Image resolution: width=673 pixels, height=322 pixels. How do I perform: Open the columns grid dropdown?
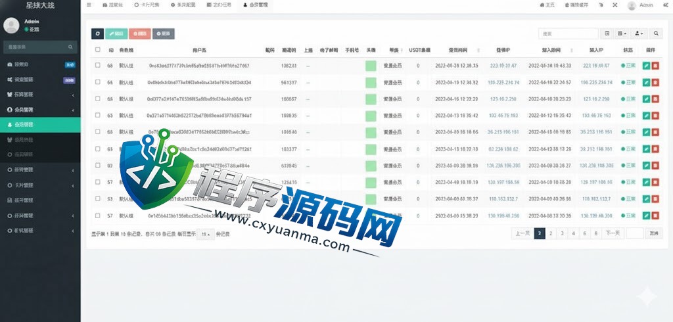[x=622, y=34]
